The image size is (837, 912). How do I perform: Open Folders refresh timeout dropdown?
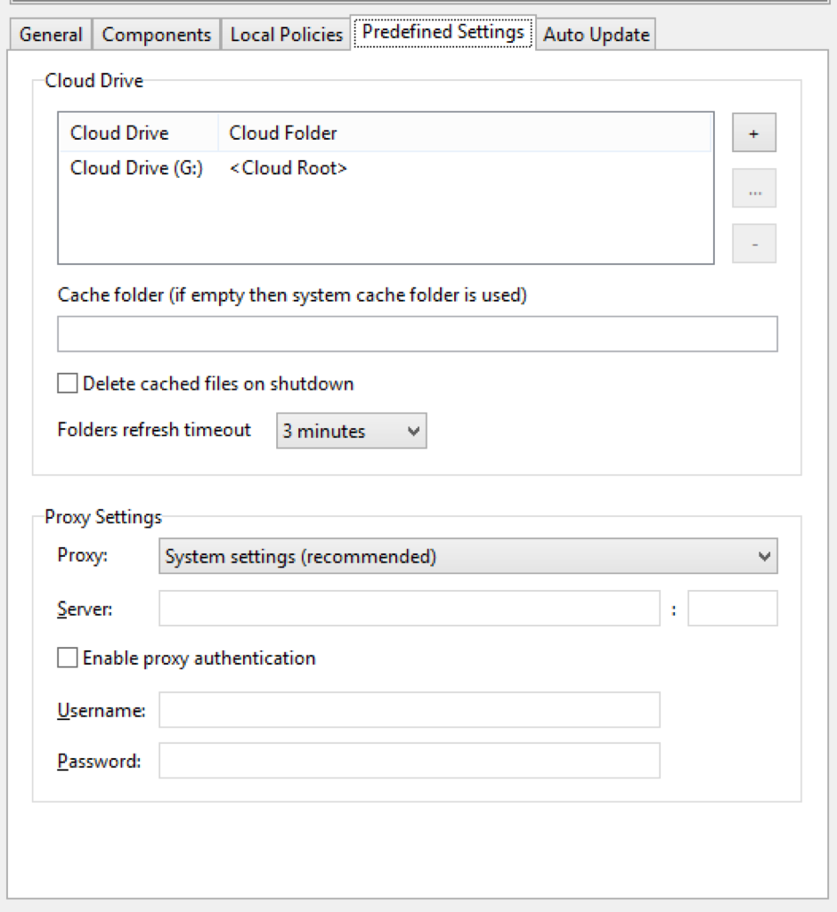tap(351, 431)
